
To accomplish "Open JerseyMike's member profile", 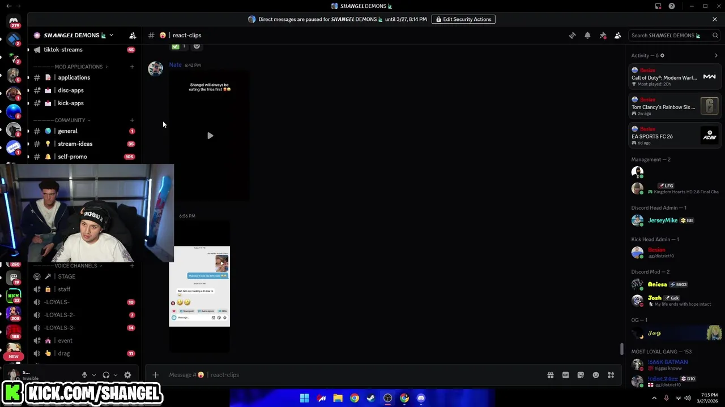I will point(675,220).
